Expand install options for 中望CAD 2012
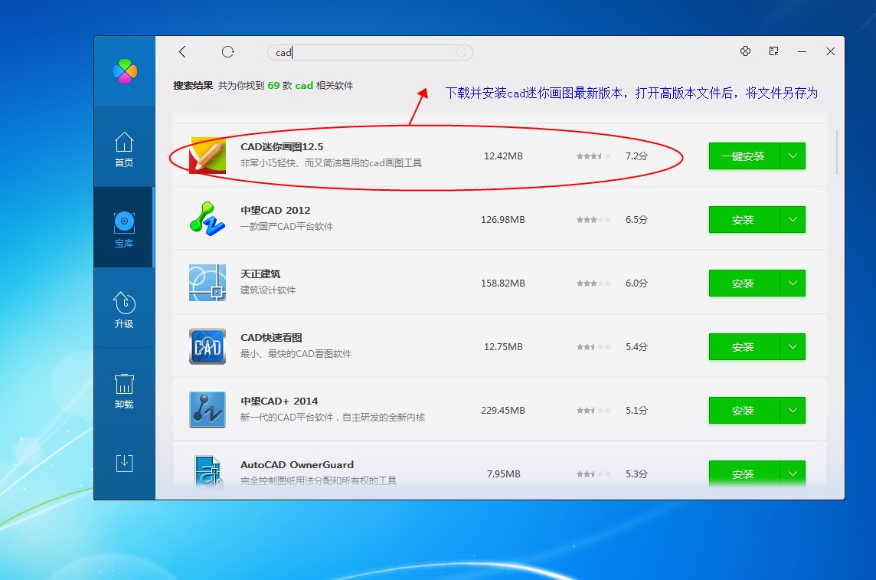The image size is (876, 580). 793,220
